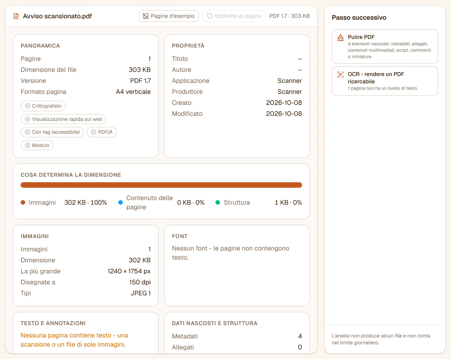The height and width of the screenshot is (359, 451).
Task: Click the Formato pagina value A4 verticale
Action: coord(133,92)
